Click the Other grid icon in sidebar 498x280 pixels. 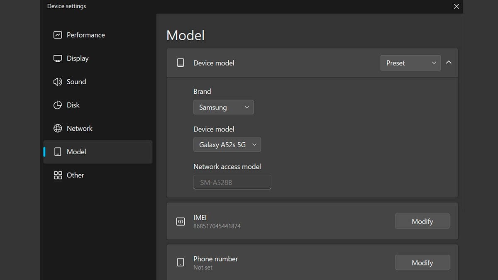58,175
